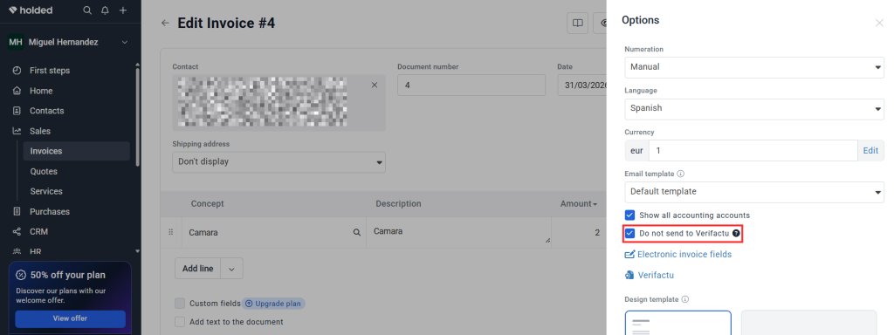Click the sidebar scrollbar
Screen dimensions: 894x335
(137, 117)
